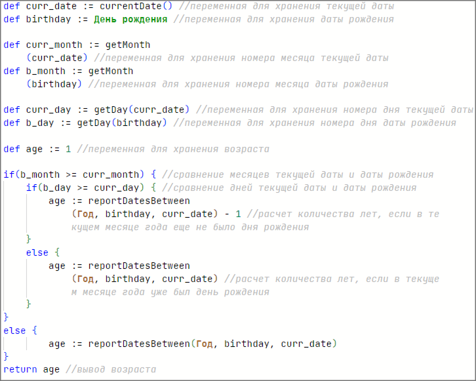Select getMonth on the curr_month definition line

pyautogui.click(x=128, y=45)
